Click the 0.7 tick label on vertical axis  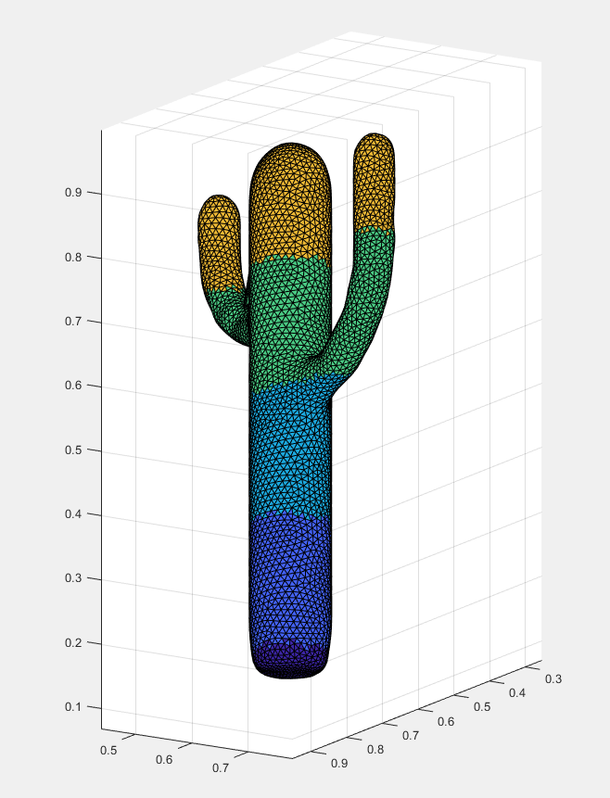click(x=73, y=321)
